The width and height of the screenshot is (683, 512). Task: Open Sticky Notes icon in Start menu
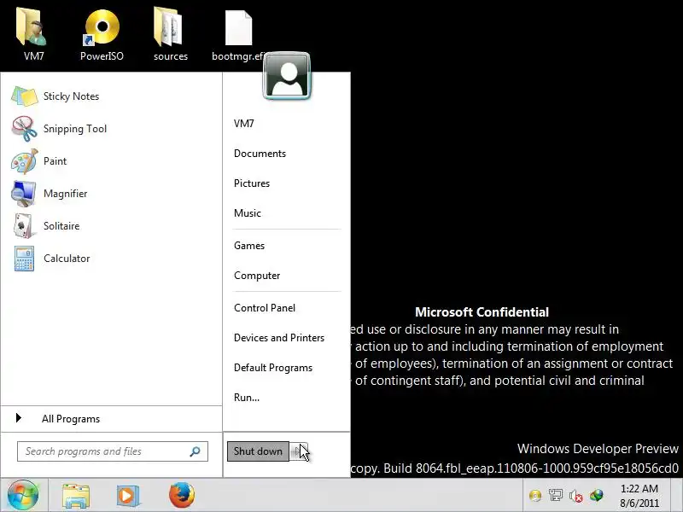25,96
